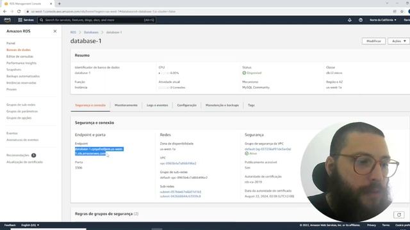The image size is (410, 230).
Task: Click the MySQL Community engine text
Action: click(256, 88)
